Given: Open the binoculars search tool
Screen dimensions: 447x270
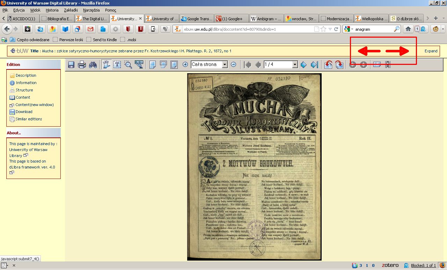Looking at the screenshot, I should point(93,65).
